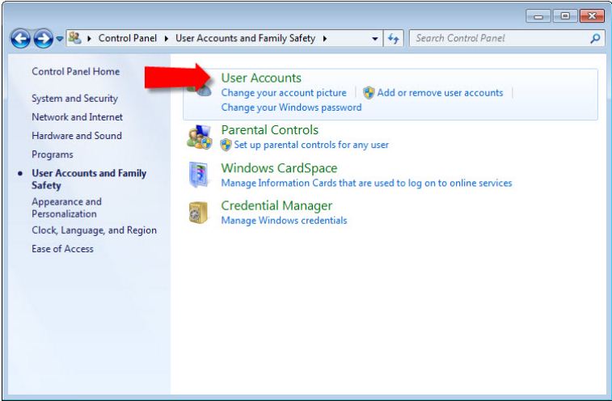612x401 pixels.
Task: Click shield icon beside Set up parental controls
Action: click(x=226, y=145)
